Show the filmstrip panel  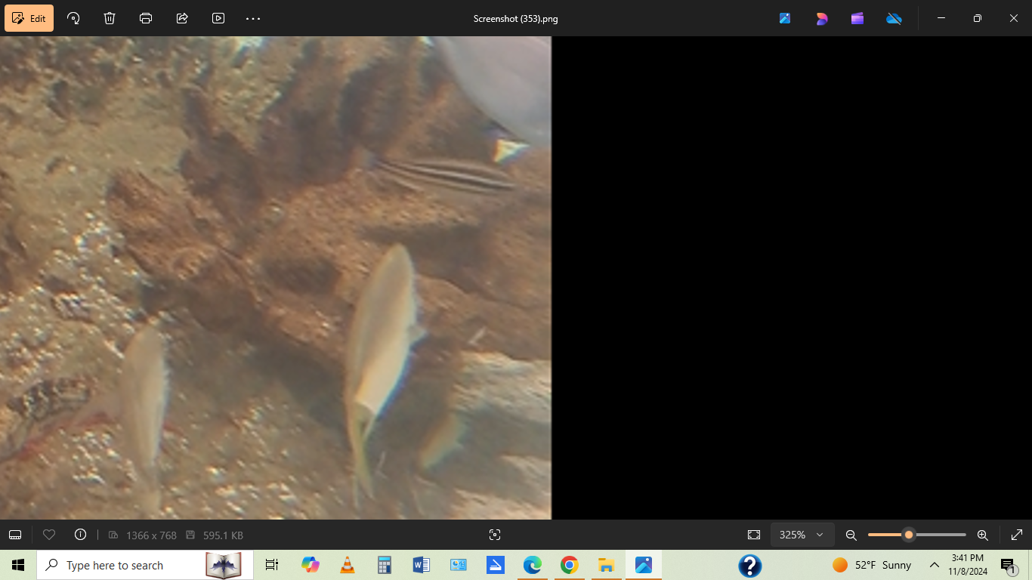15,535
